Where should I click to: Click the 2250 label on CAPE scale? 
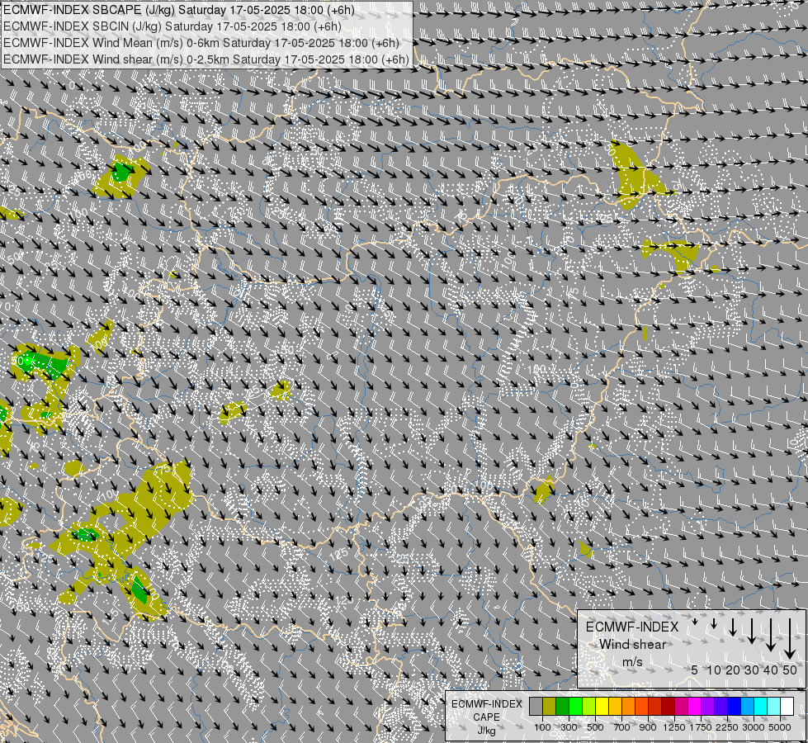(x=727, y=727)
